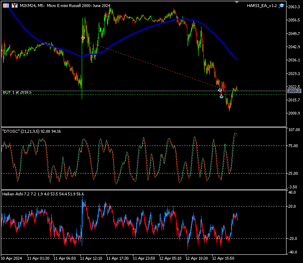The height and width of the screenshot is (263, 303).
Task: Open the Depth of Market icon
Action: point(14,6)
